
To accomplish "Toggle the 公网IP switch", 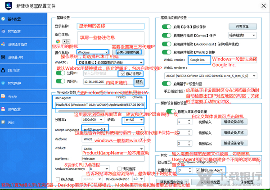I will [x=60, y=73].
